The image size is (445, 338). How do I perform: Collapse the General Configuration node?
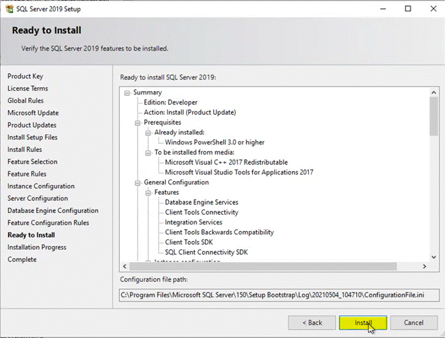pos(137,183)
